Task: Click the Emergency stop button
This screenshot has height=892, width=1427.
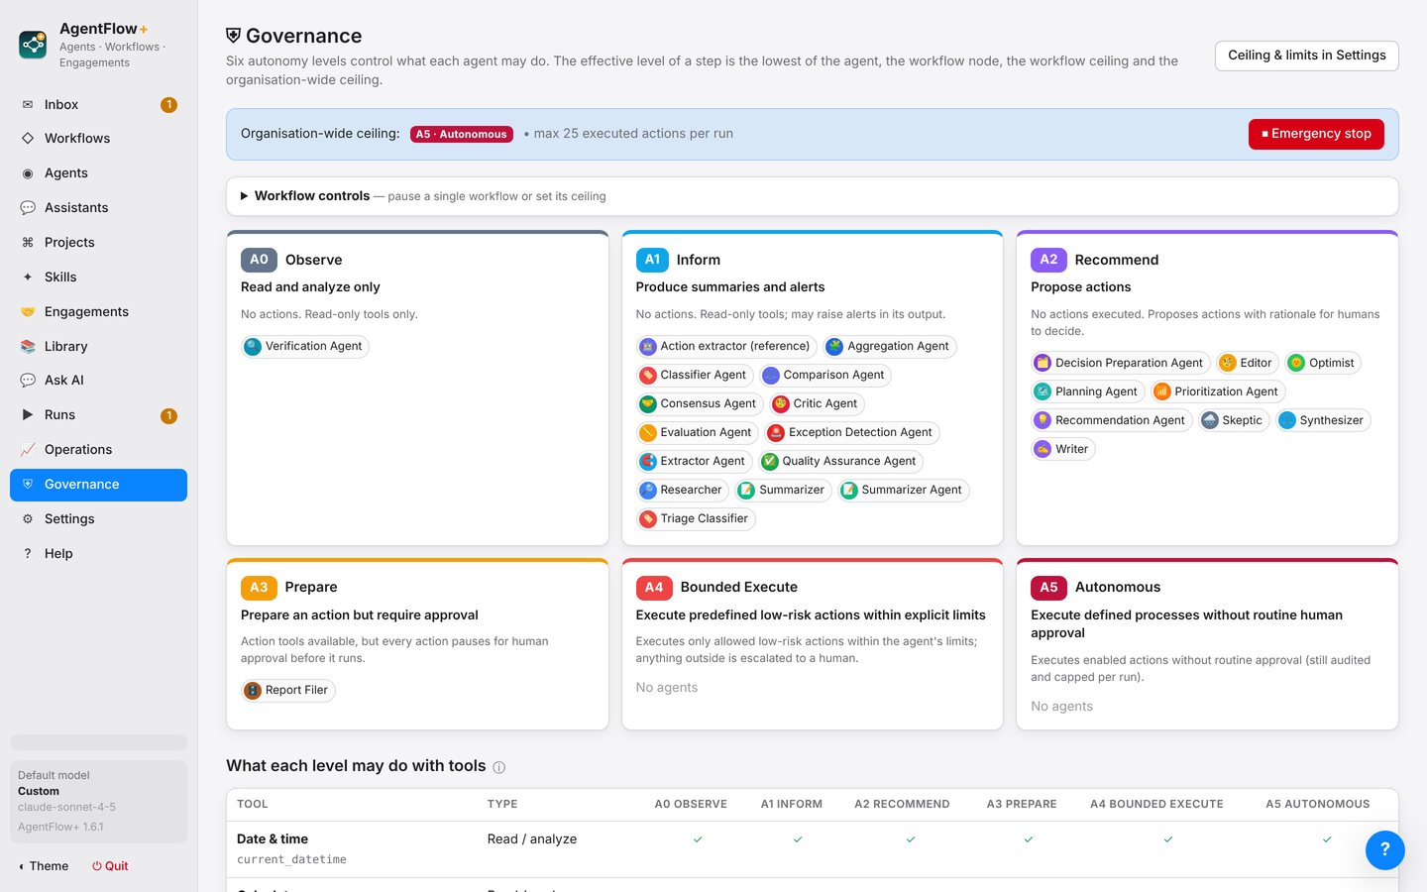Action: 1316,134
